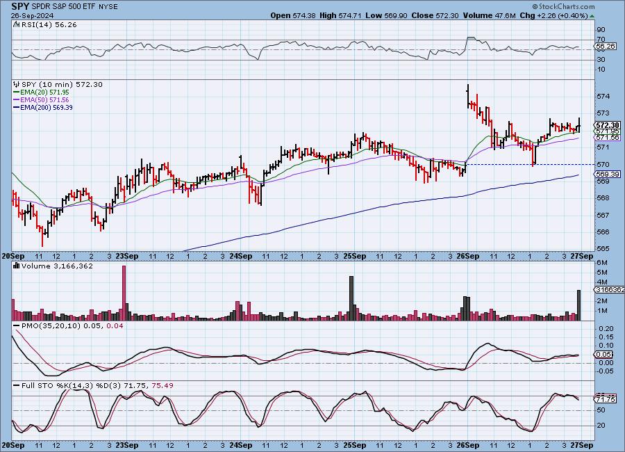Click the 30 level on the RSI axis
Viewport: 625px width, 452px height.
(601, 60)
